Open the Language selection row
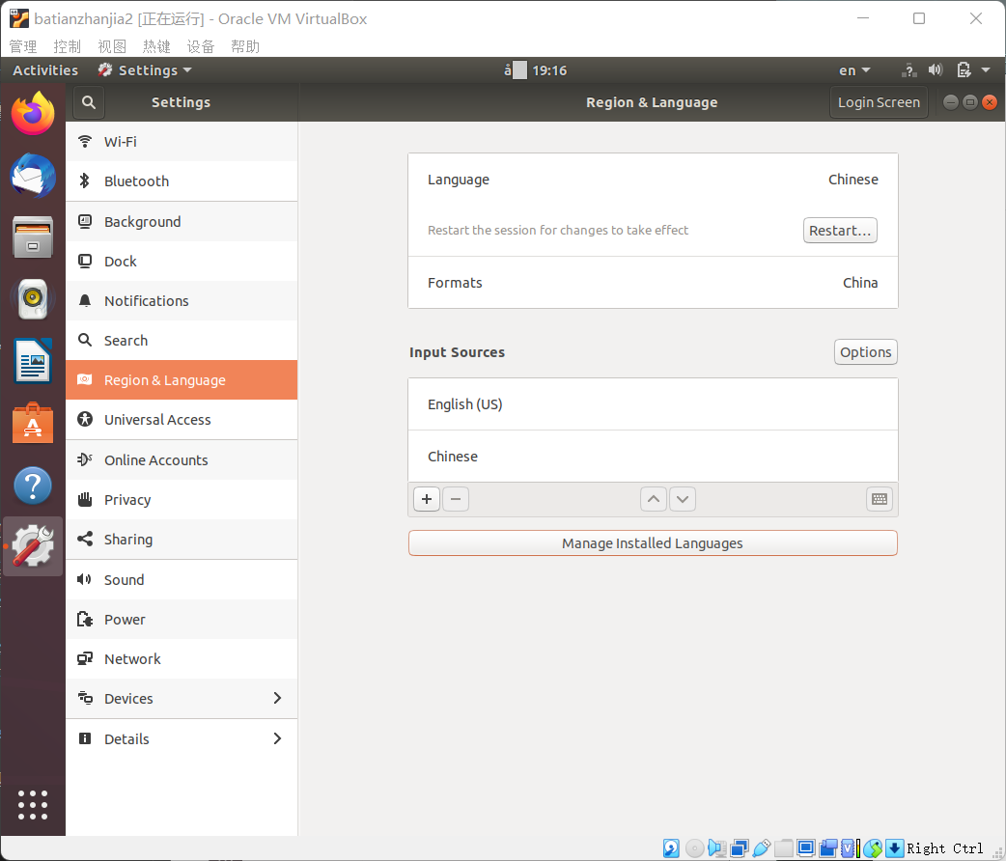This screenshot has width=1006, height=861. click(x=654, y=180)
